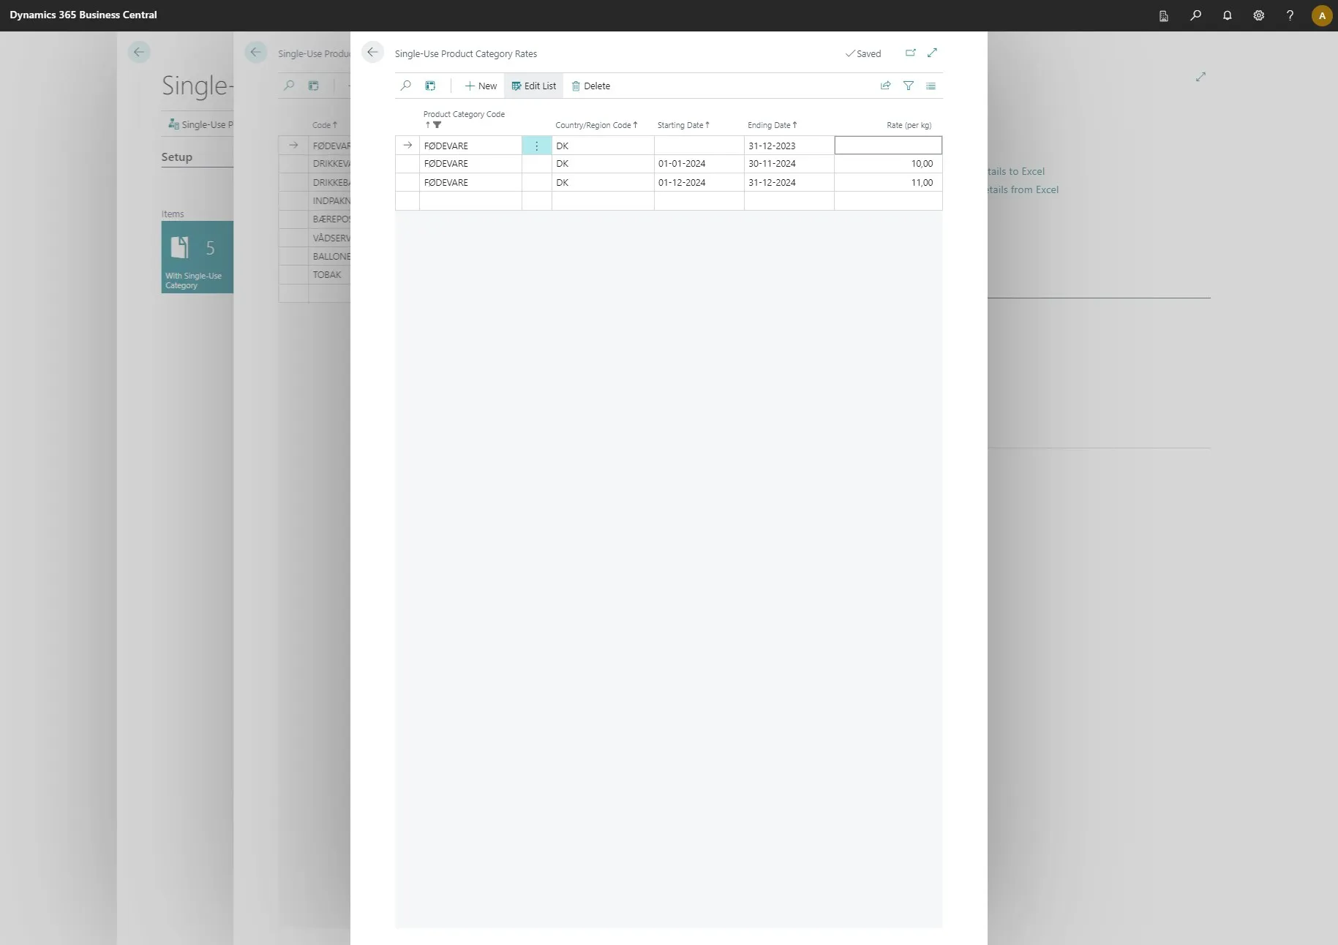Open Rate (per kg) column header menu
1338x945 pixels.
(x=909, y=125)
